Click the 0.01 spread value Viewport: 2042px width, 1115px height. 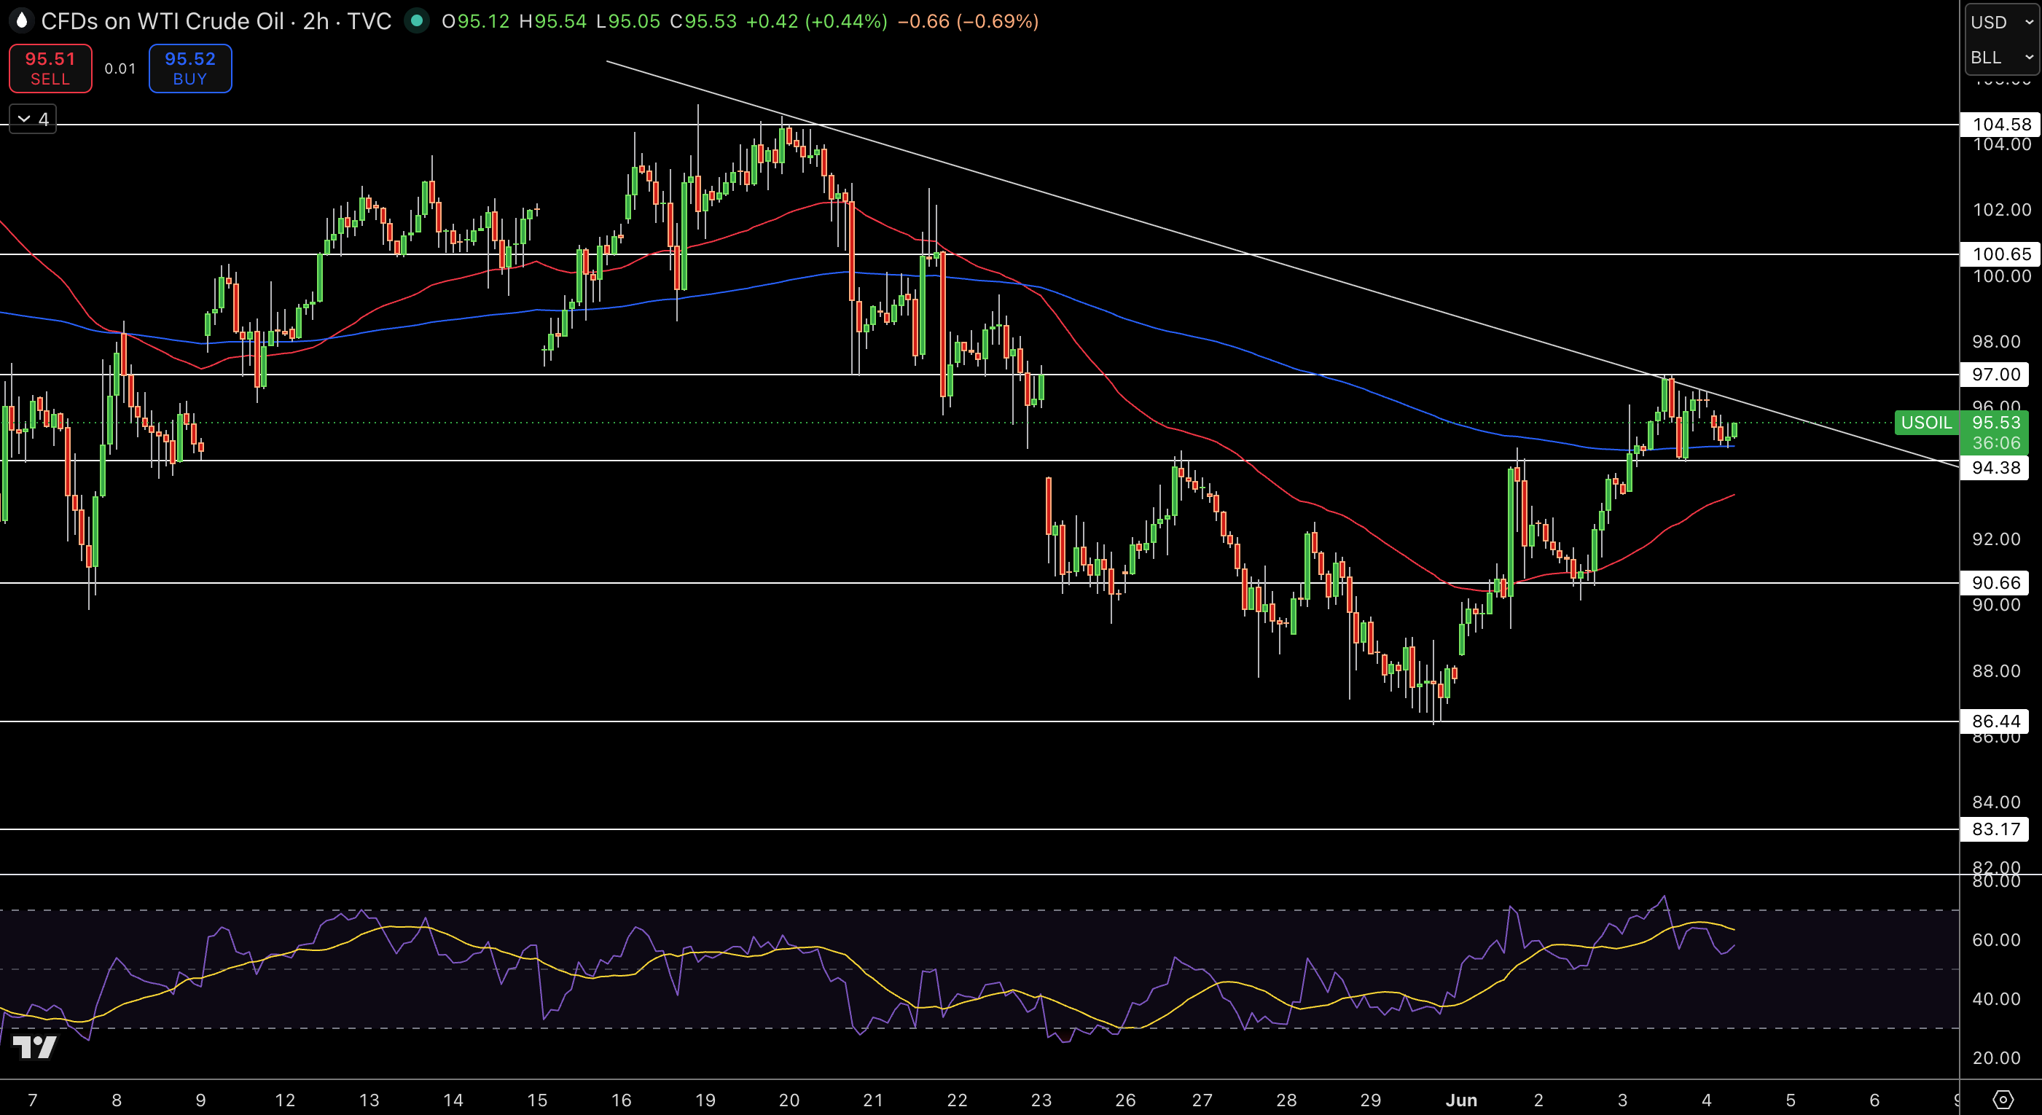coord(120,69)
